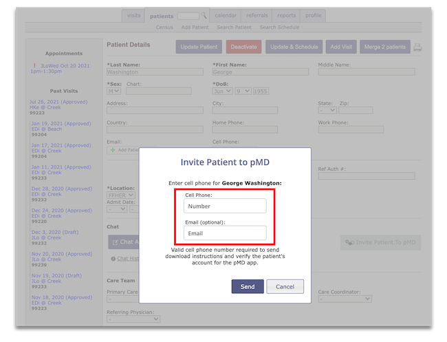Click the Census submenu link

(164, 28)
